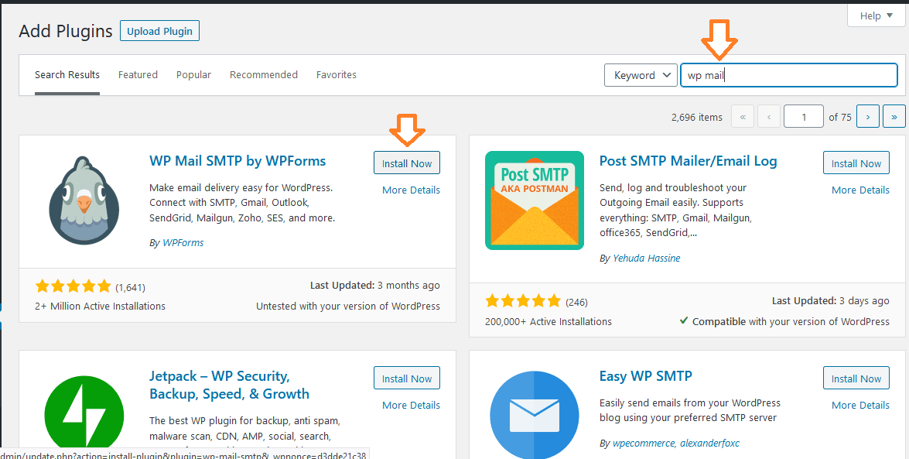View More Details for WP Mail SMTP
The height and width of the screenshot is (459, 909).
[x=411, y=190]
